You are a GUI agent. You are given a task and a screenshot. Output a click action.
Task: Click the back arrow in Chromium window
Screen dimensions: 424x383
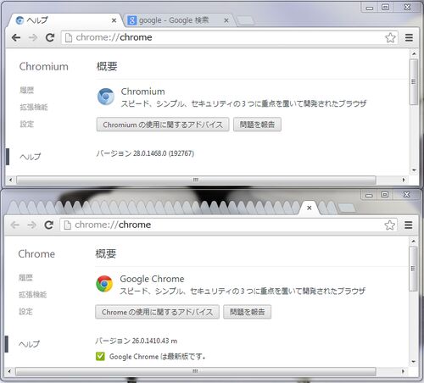coord(16,37)
